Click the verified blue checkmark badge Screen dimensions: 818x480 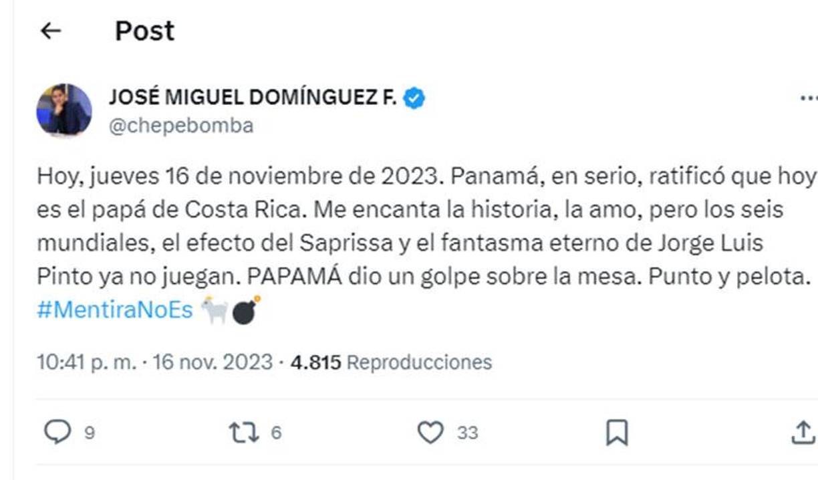coord(416,96)
